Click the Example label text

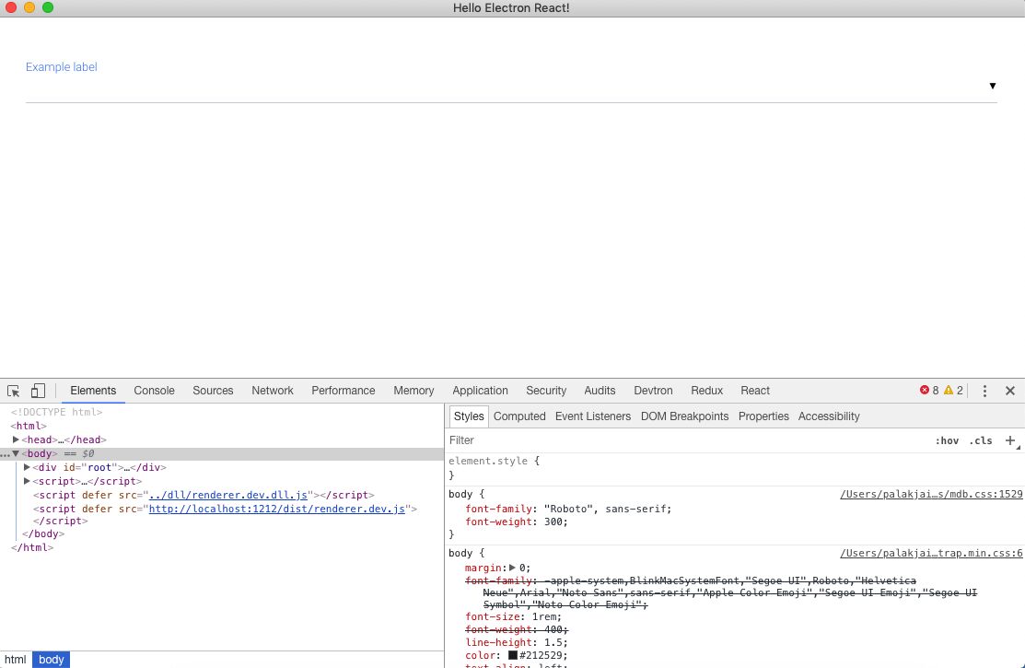(x=62, y=66)
